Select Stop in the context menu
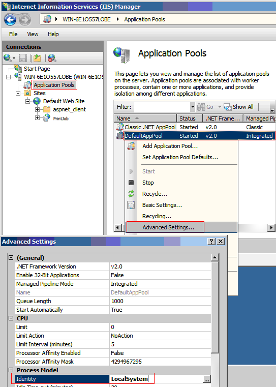276x387 pixels. coord(148,183)
